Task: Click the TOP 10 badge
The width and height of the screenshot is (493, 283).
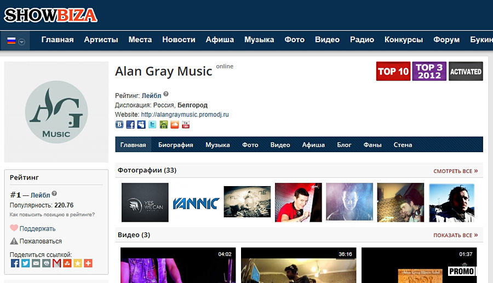Action: click(x=393, y=71)
